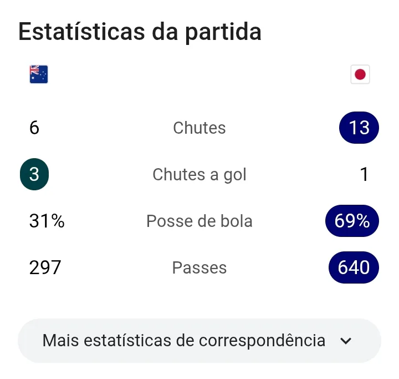This screenshot has width=399, height=379.
Task: Click Japan's 1 shot-on-goal value
Action: [x=365, y=174]
